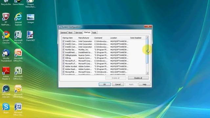Select Microsoft Office Outlook desktop icon

pyautogui.click(x=18, y=91)
